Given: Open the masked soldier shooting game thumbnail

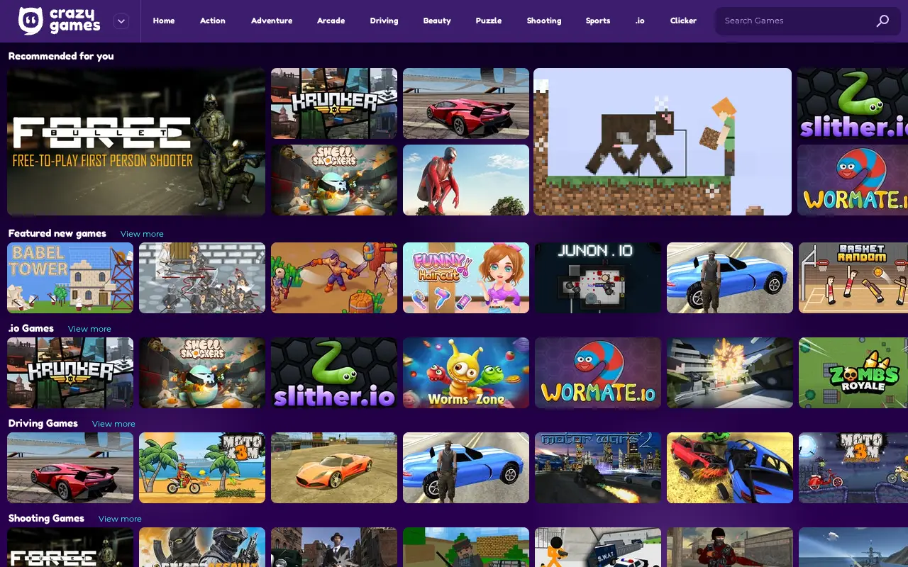Looking at the screenshot, I should click(x=202, y=547).
